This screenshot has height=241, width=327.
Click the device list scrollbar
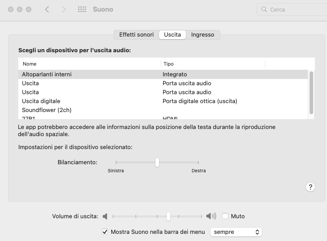click(x=311, y=93)
